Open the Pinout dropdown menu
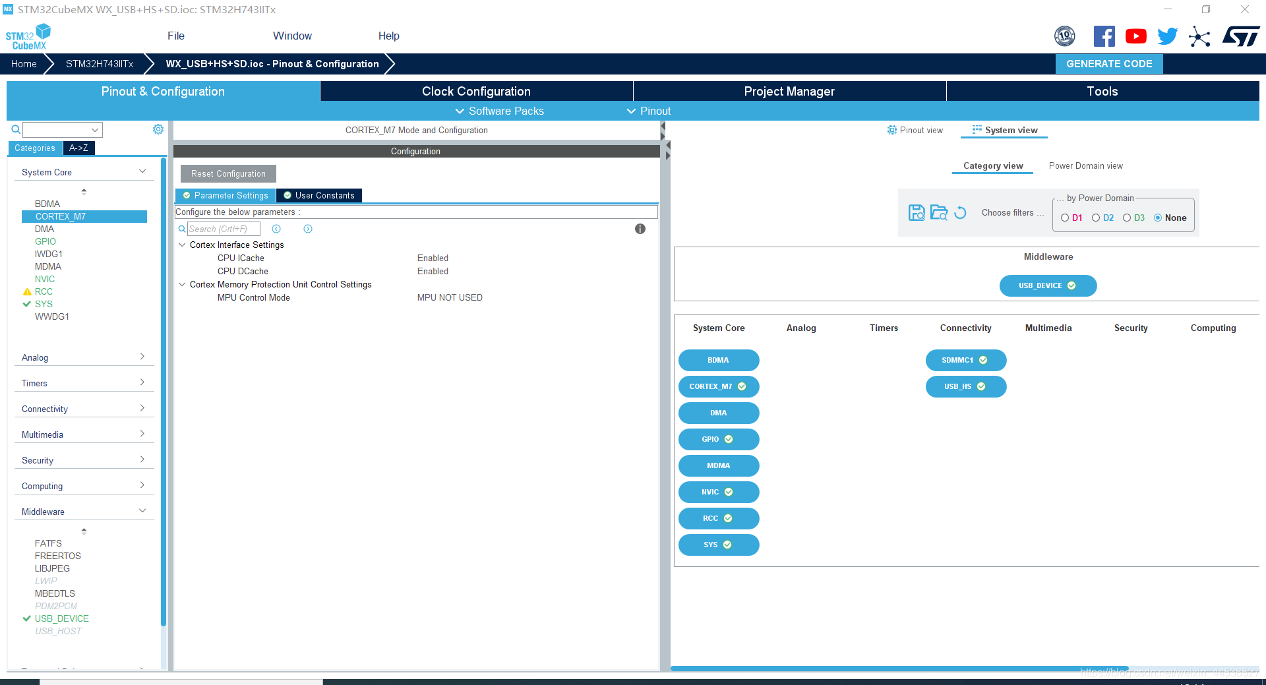The image size is (1266, 685). click(648, 111)
